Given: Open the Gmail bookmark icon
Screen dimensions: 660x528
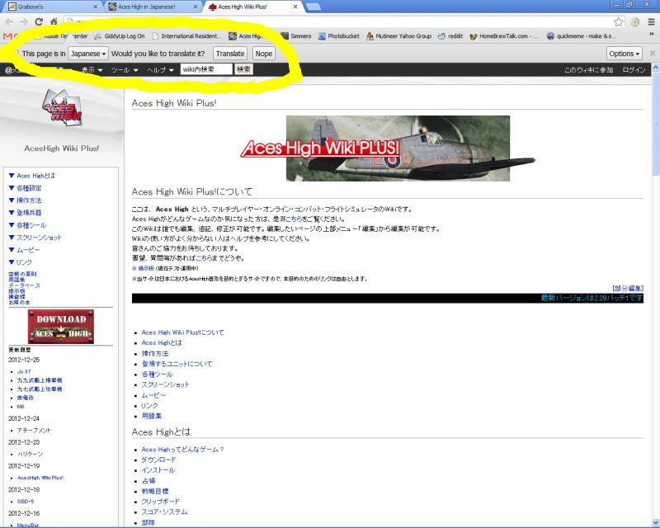Looking at the screenshot, I should click(x=7, y=36).
